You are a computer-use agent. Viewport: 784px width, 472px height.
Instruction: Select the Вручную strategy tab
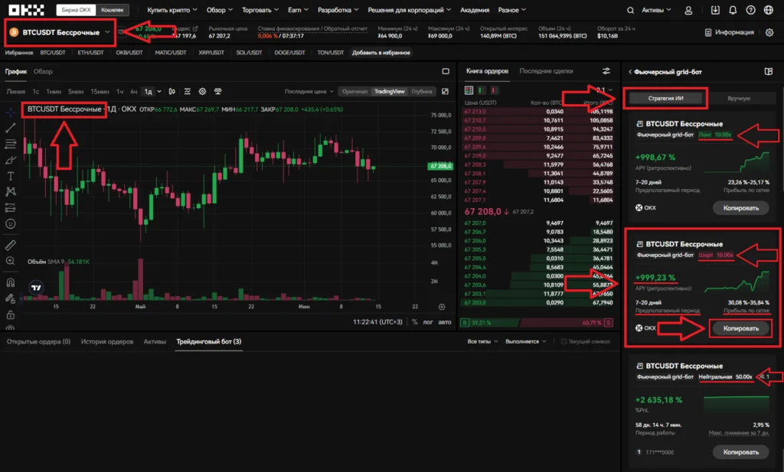pos(739,99)
